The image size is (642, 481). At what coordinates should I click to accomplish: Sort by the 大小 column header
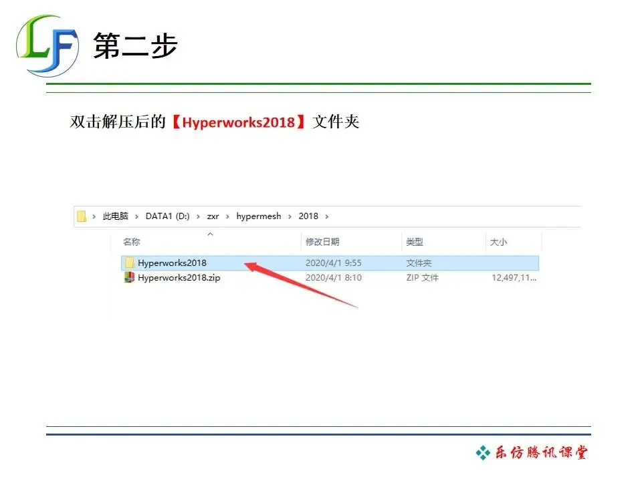(498, 242)
